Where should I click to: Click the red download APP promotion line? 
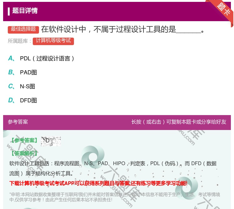tap(98, 183)
